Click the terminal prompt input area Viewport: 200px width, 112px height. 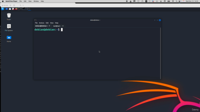point(62,30)
